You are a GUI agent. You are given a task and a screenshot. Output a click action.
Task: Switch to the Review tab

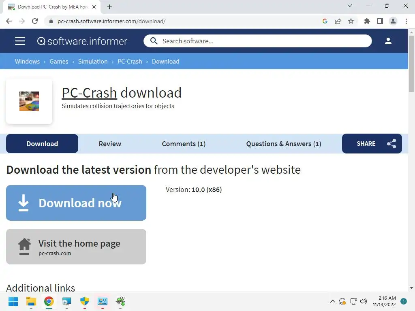110,144
